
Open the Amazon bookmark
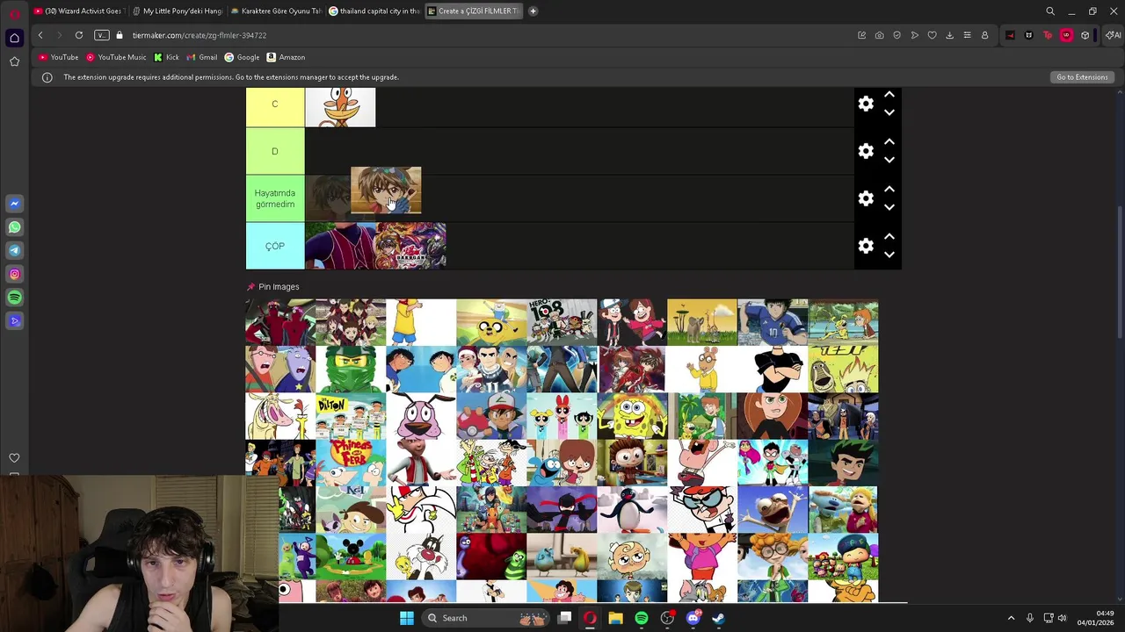286,57
